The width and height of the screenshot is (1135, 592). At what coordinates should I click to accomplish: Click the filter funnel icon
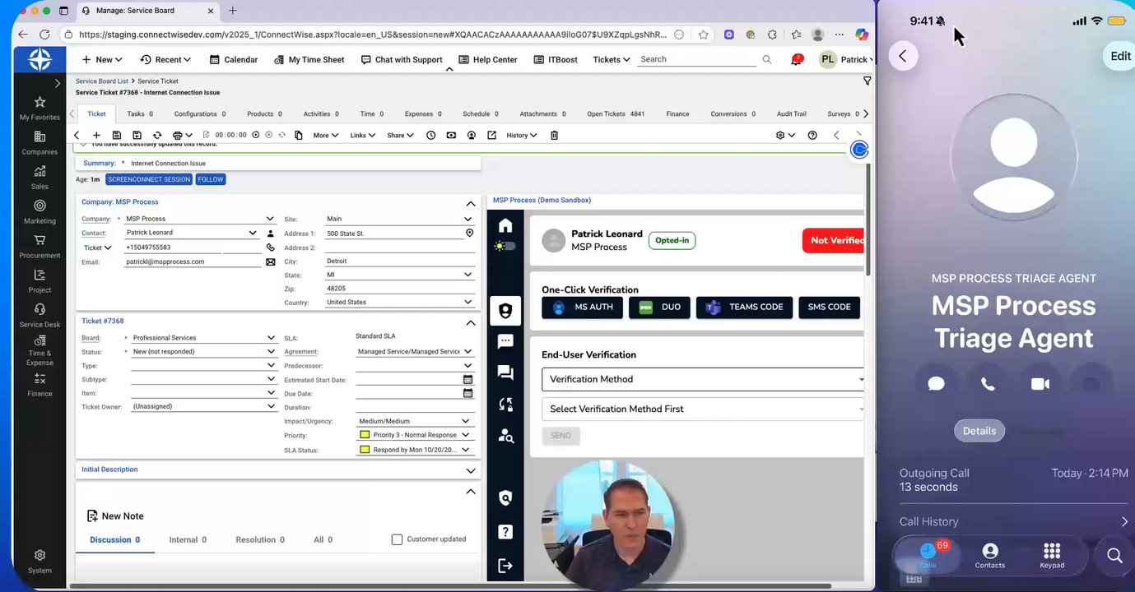click(x=867, y=81)
